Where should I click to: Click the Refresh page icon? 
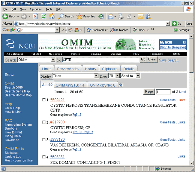[x=43, y=16]
